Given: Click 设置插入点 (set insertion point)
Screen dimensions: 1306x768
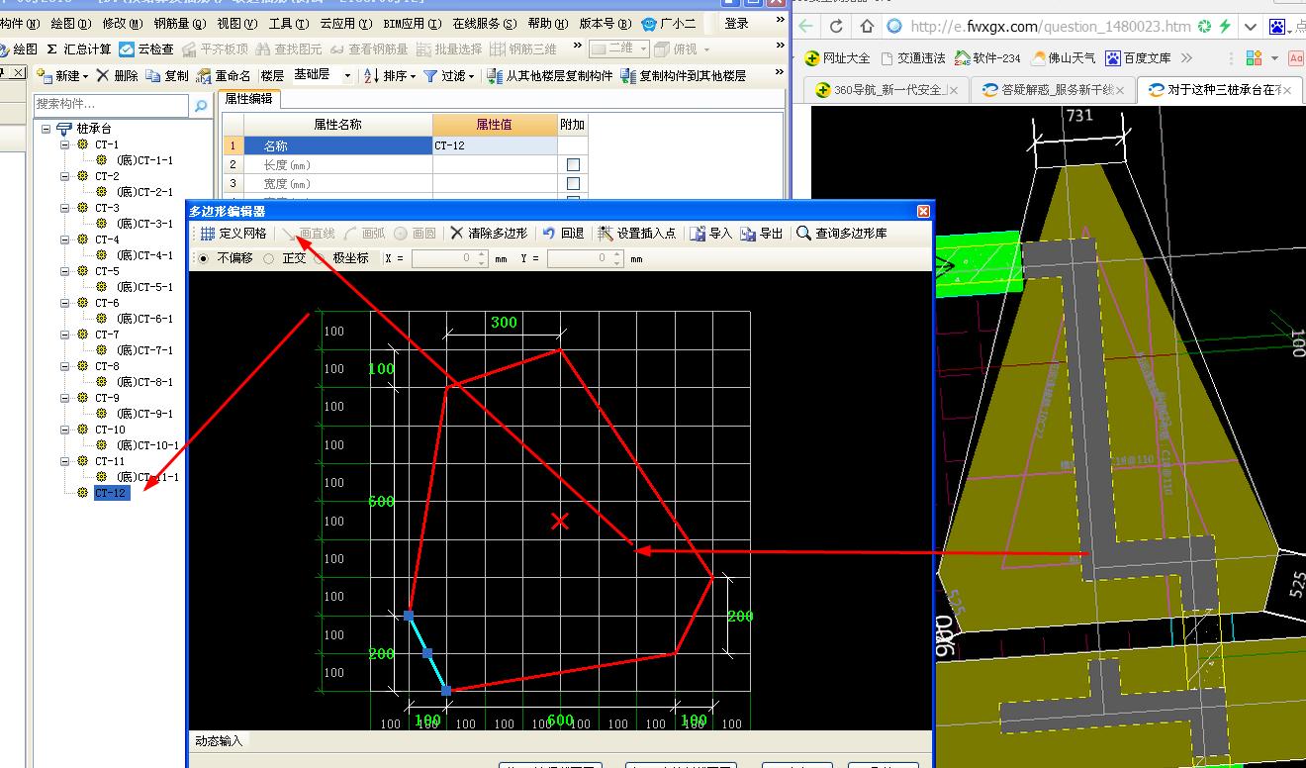Looking at the screenshot, I should (637, 234).
